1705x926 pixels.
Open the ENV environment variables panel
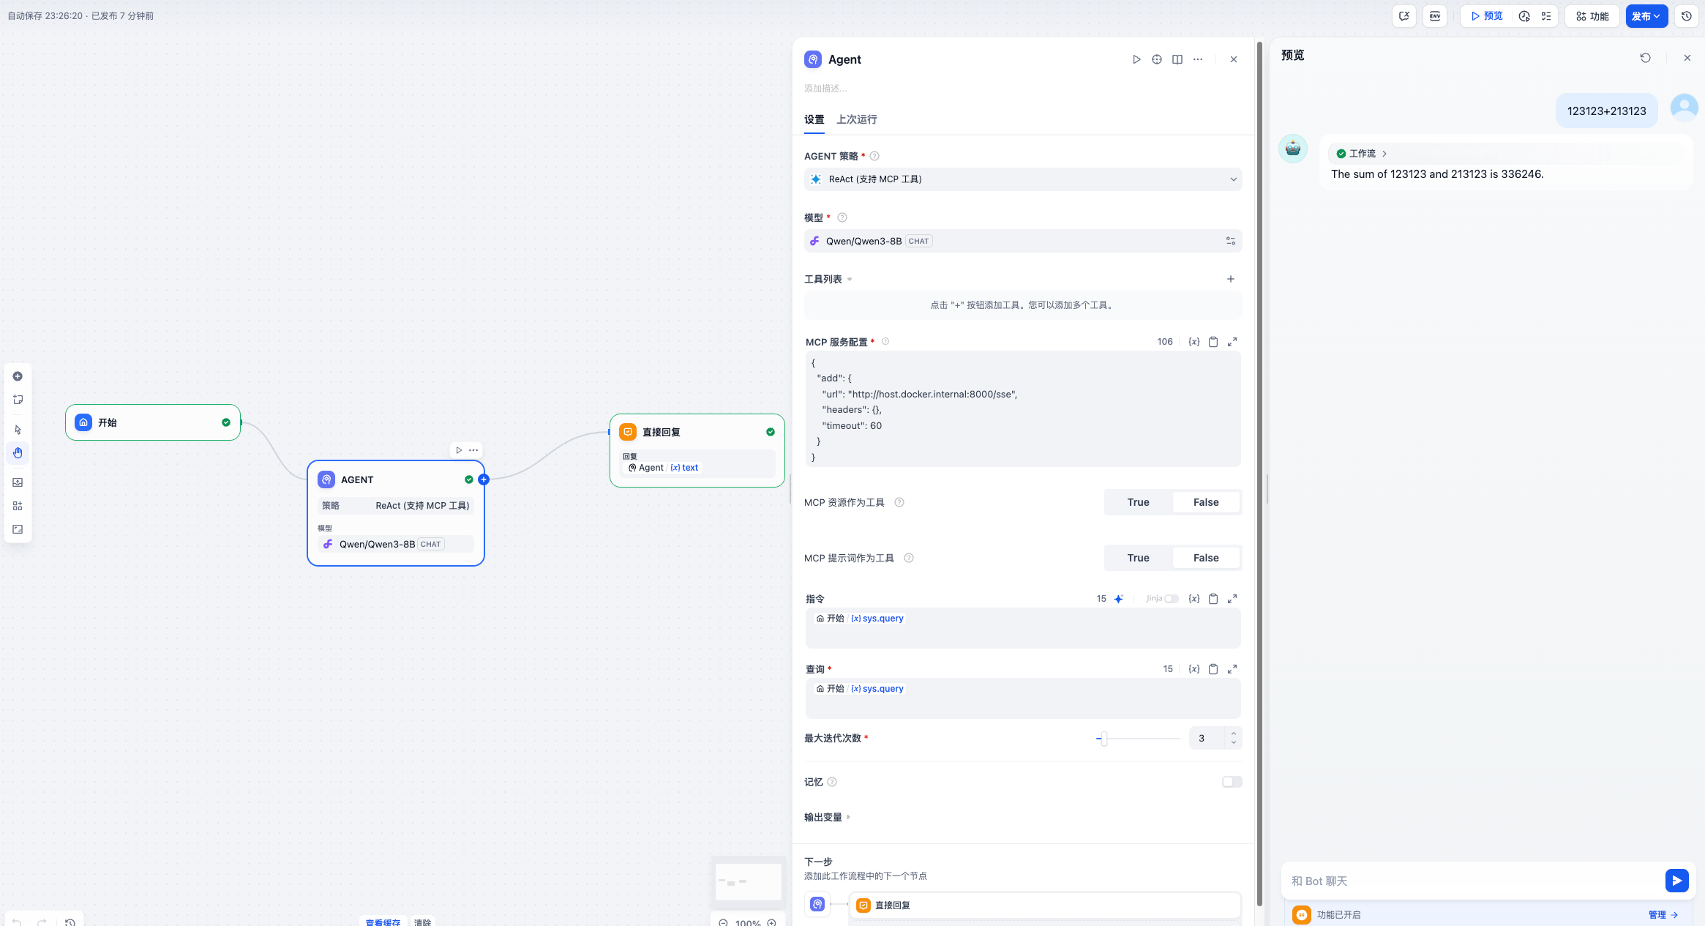[1435, 16]
